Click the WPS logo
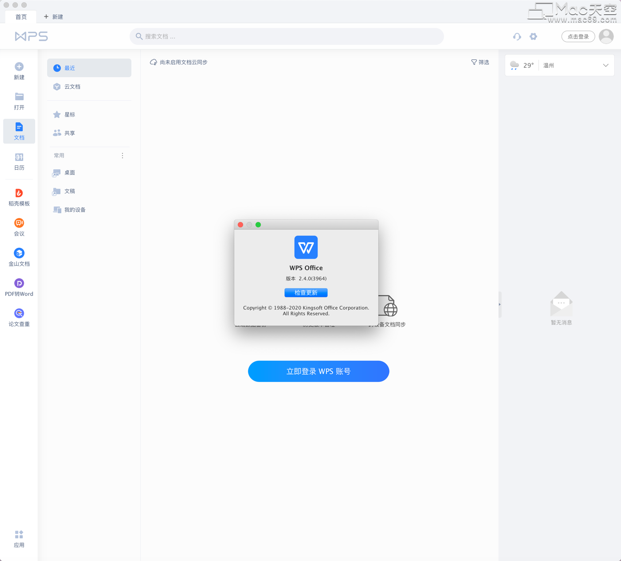The image size is (621, 561). [x=31, y=36]
